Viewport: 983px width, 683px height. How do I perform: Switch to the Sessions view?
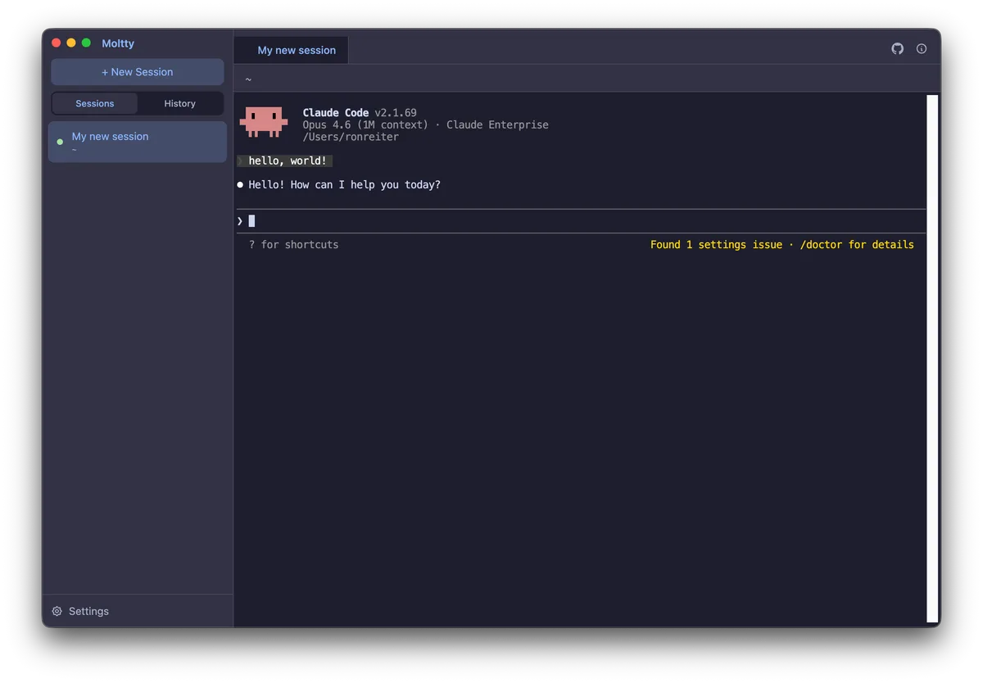tap(95, 103)
